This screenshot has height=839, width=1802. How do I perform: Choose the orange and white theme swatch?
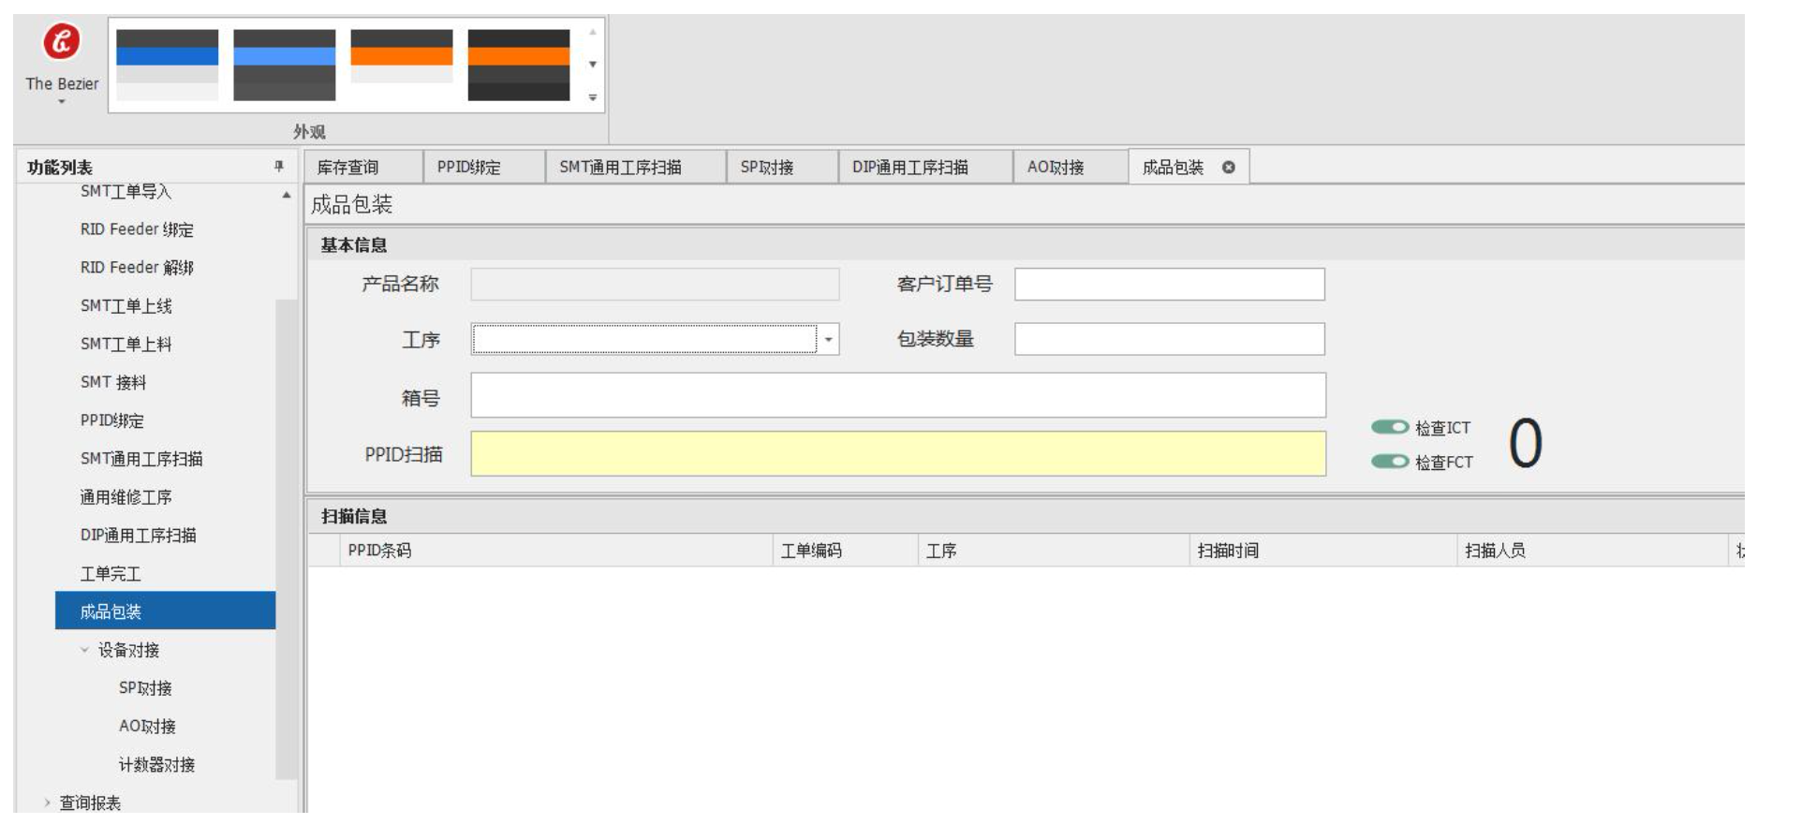click(x=401, y=65)
